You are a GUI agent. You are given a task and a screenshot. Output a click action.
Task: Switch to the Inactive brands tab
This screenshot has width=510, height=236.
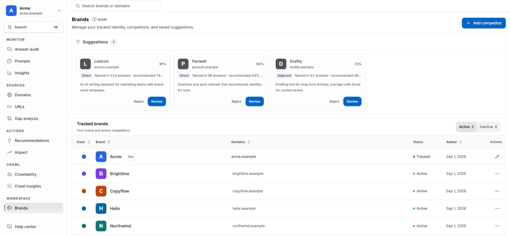[488, 127]
